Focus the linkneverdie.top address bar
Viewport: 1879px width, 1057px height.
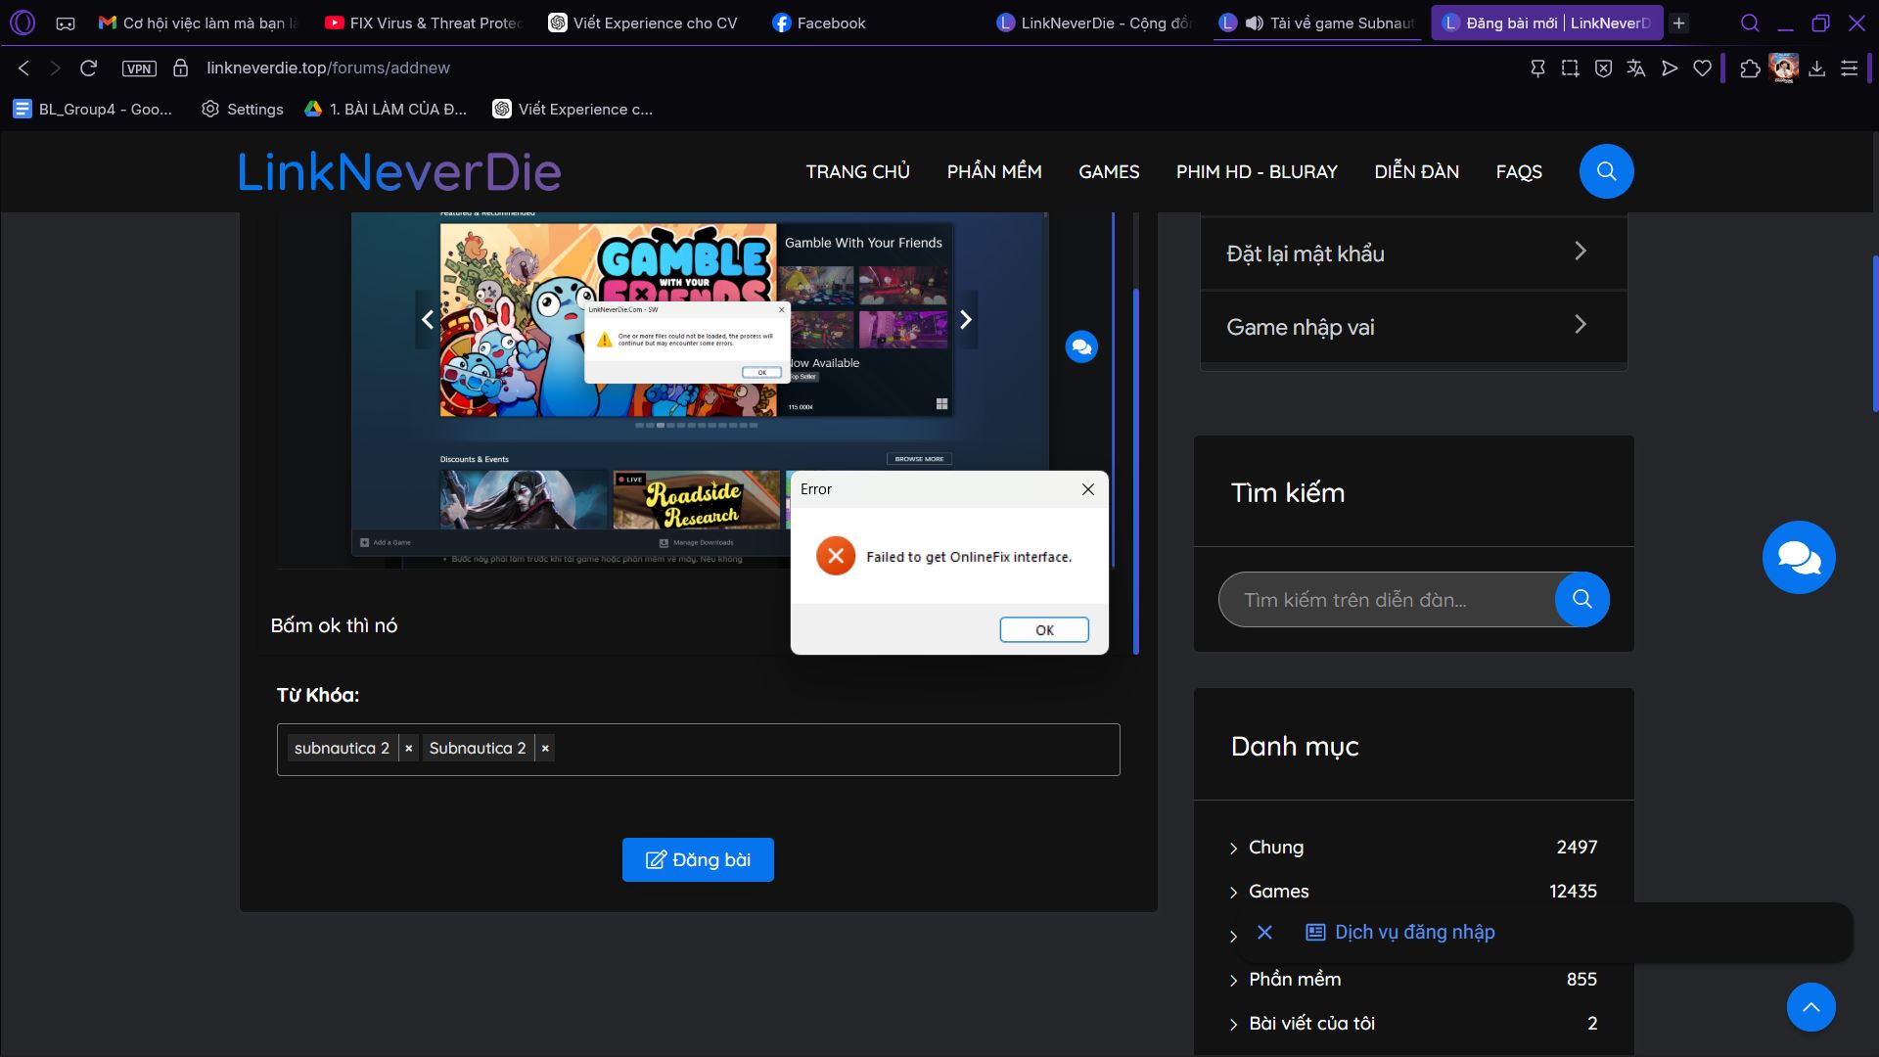[329, 68]
